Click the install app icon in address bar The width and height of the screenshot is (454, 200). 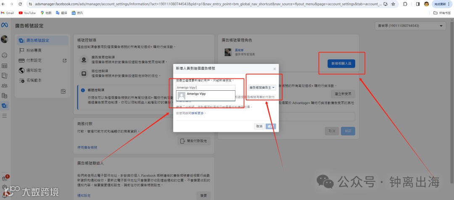click(385, 4)
